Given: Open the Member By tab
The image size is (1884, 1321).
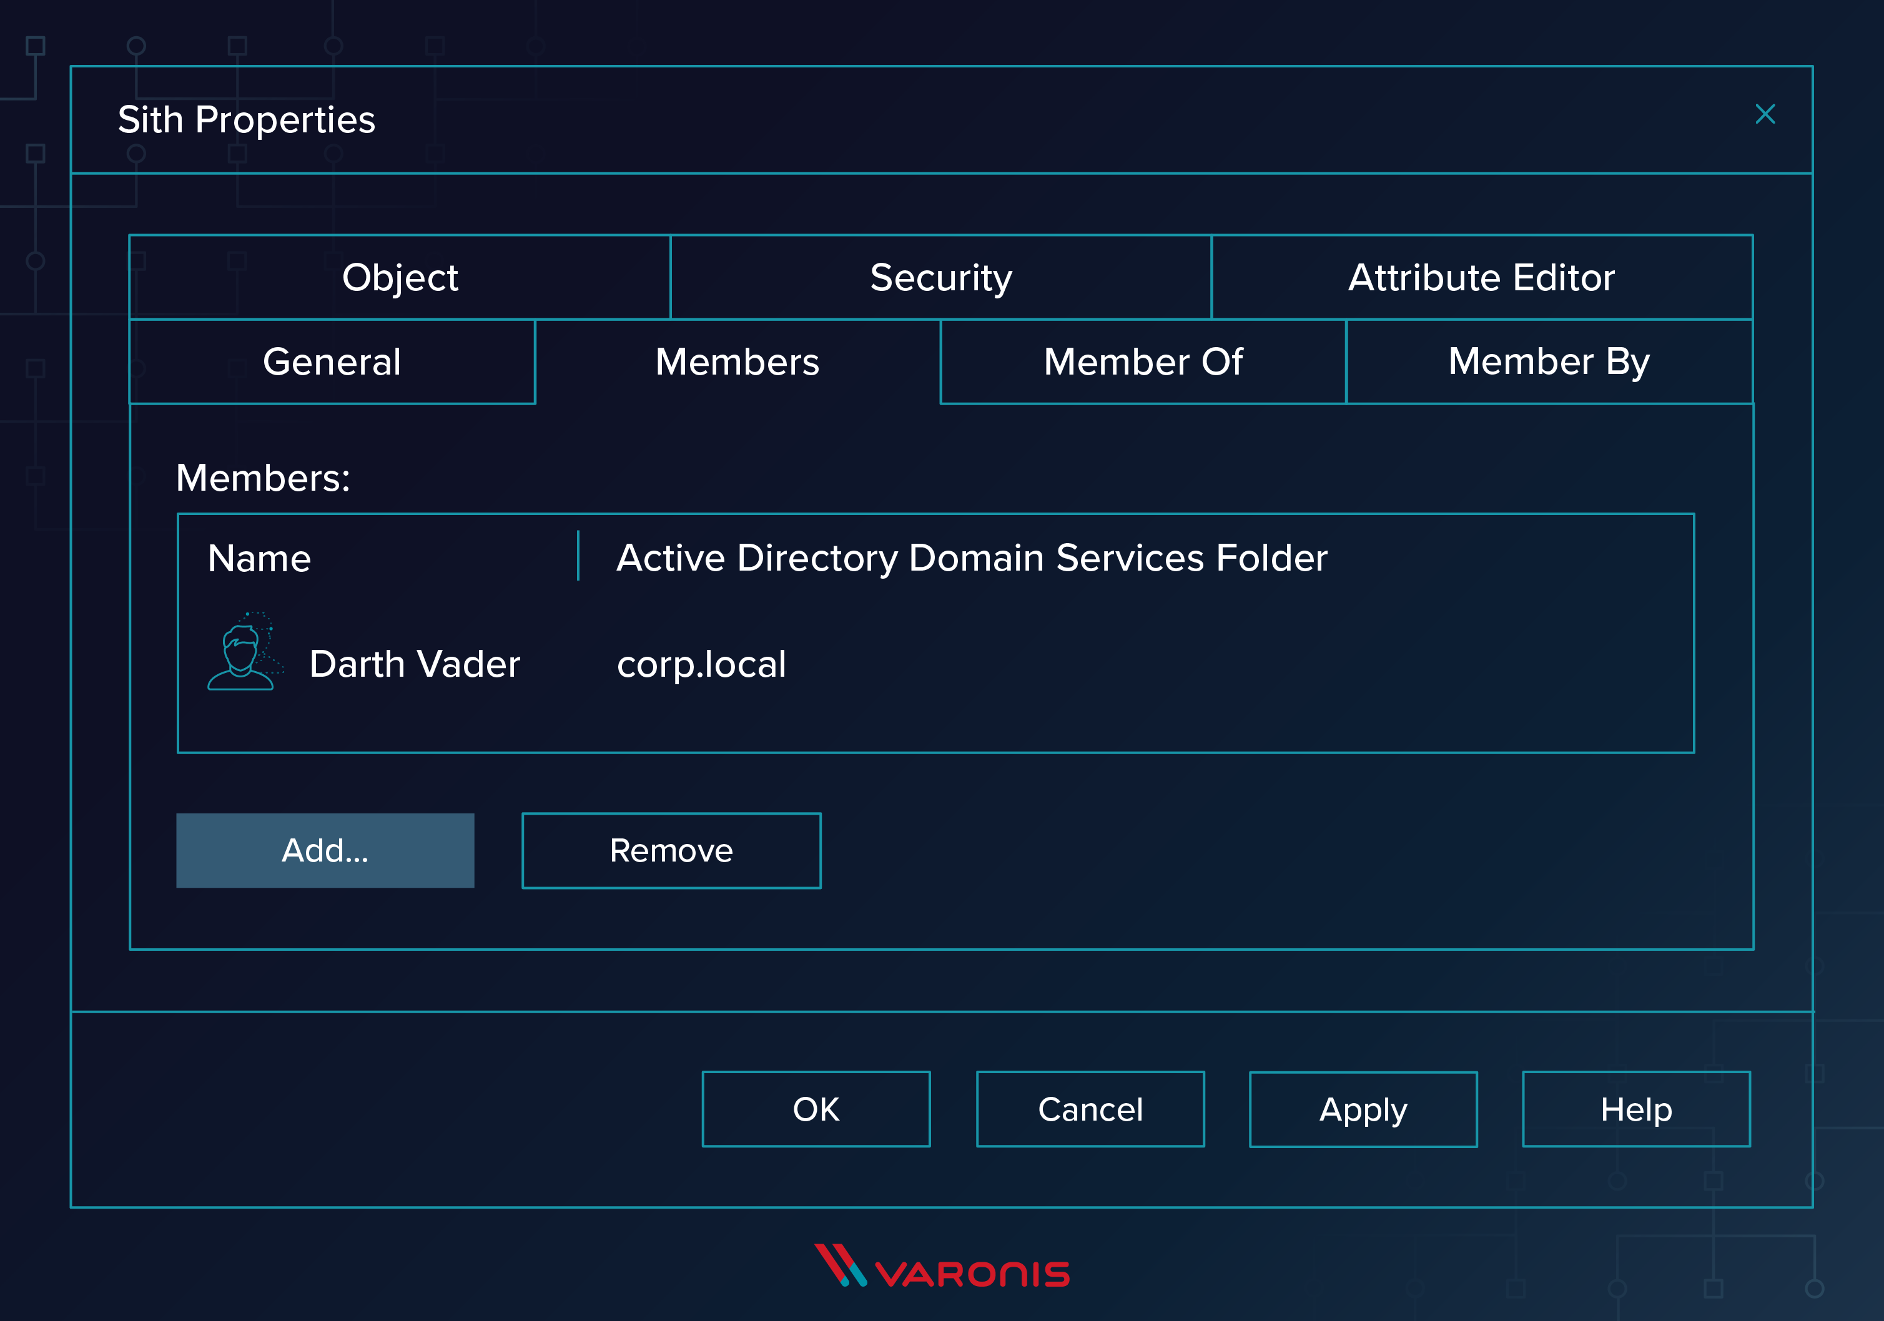Looking at the screenshot, I should [1549, 362].
